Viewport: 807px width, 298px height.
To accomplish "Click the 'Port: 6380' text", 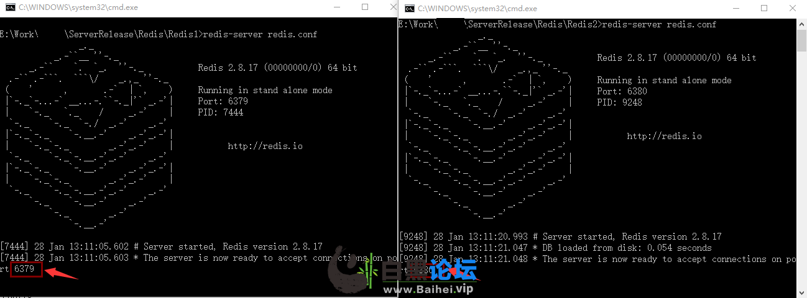I will [x=622, y=91].
